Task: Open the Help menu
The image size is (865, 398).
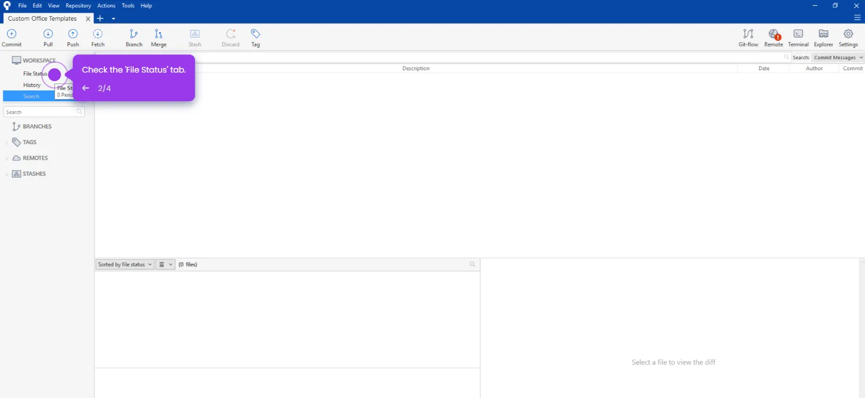Action: pyautogui.click(x=146, y=6)
